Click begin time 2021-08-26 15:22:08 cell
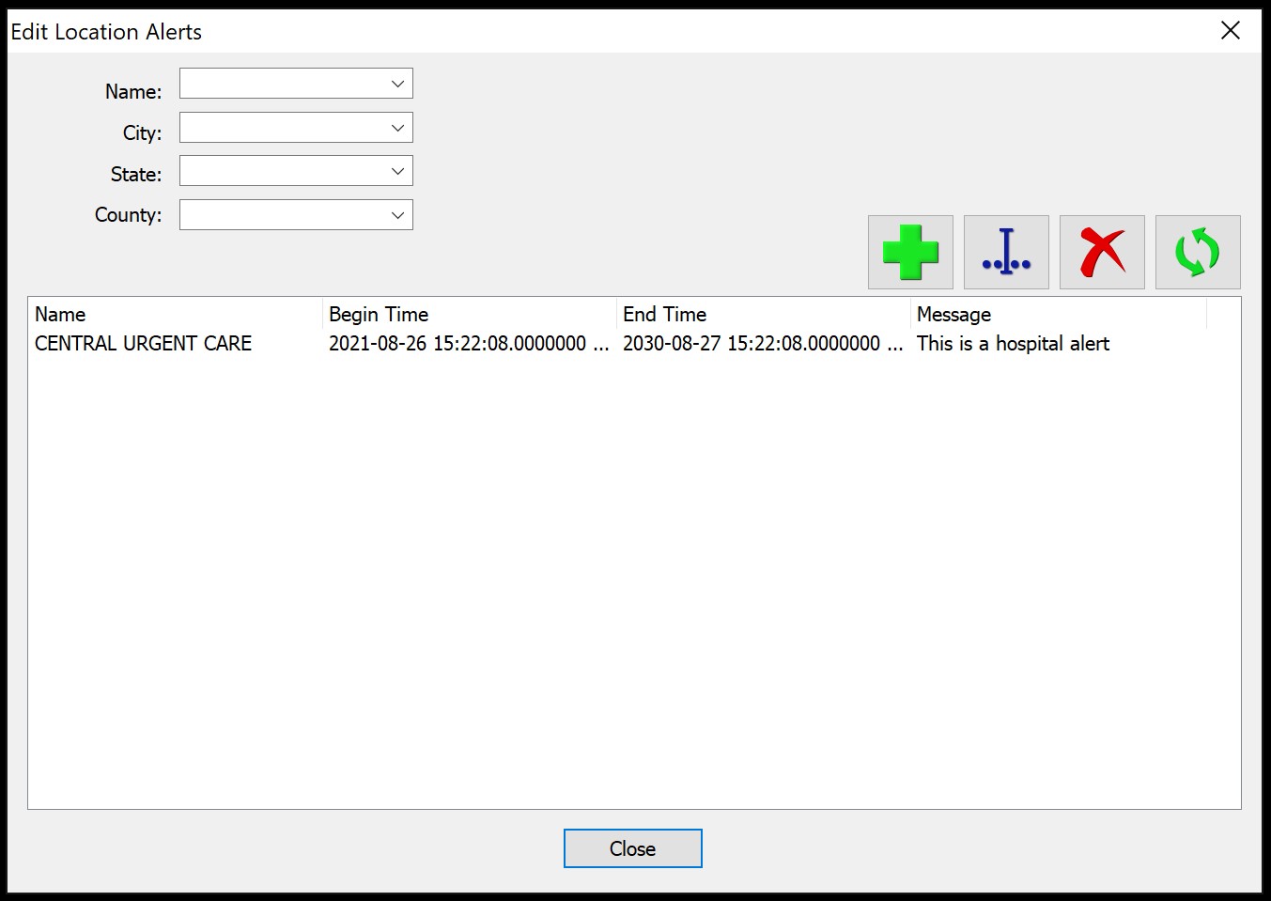 469,344
